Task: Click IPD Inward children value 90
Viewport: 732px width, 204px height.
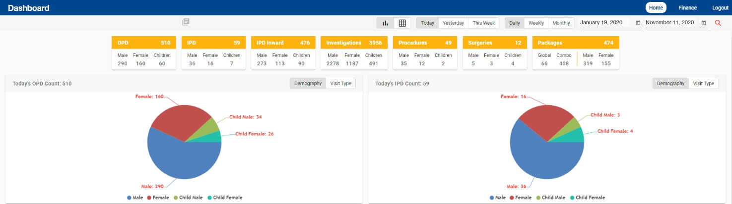Action: point(301,63)
